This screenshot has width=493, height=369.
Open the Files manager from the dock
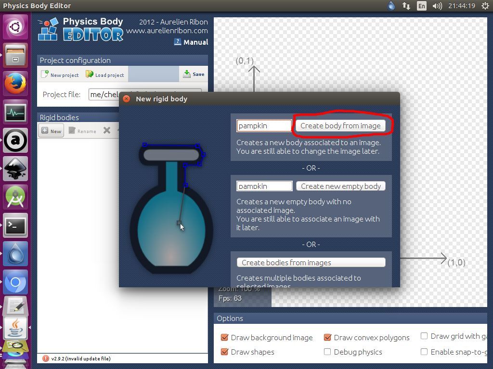pos(15,55)
